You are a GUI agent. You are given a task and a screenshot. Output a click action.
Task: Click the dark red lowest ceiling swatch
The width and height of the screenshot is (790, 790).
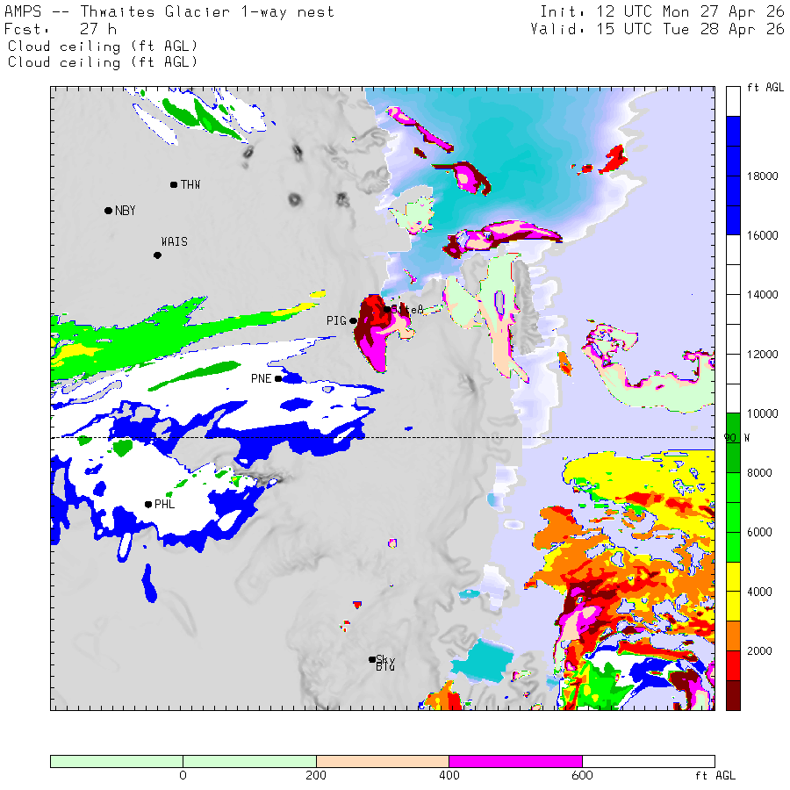click(x=733, y=695)
